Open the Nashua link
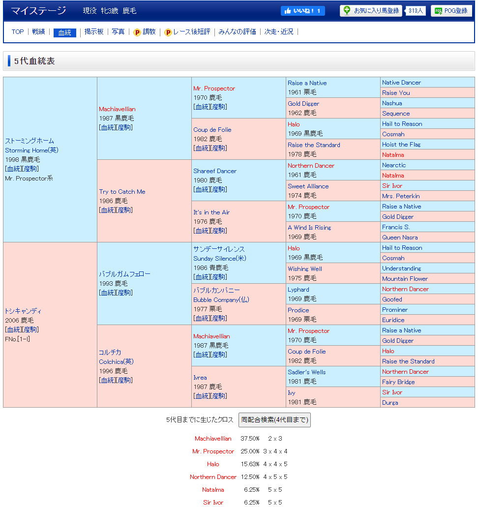Image resolution: width=478 pixels, height=507 pixels. [392, 103]
